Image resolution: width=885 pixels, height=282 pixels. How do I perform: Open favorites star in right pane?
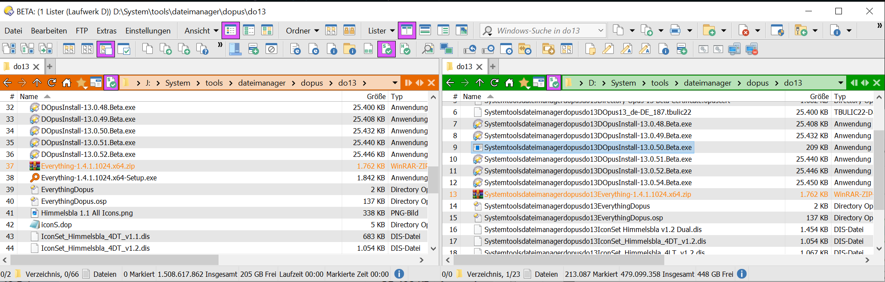point(524,83)
